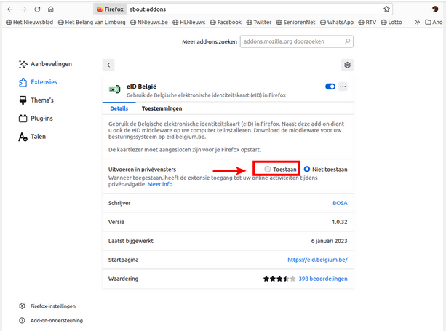Select the Niet toestaan radio button

click(307, 170)
